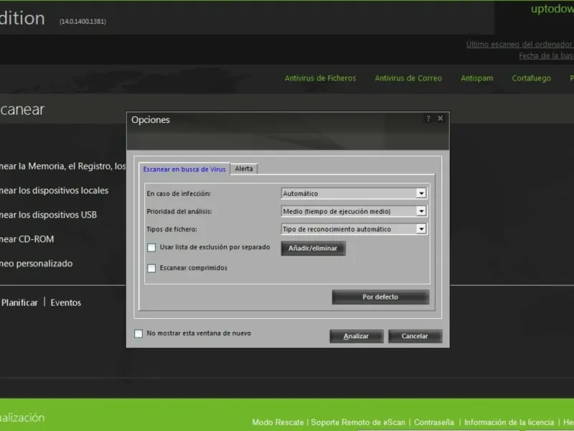The width and height of the screenshot is (574, 431).
Task: Click Último escaneo del ordenador link
Action: click(519, 45)
